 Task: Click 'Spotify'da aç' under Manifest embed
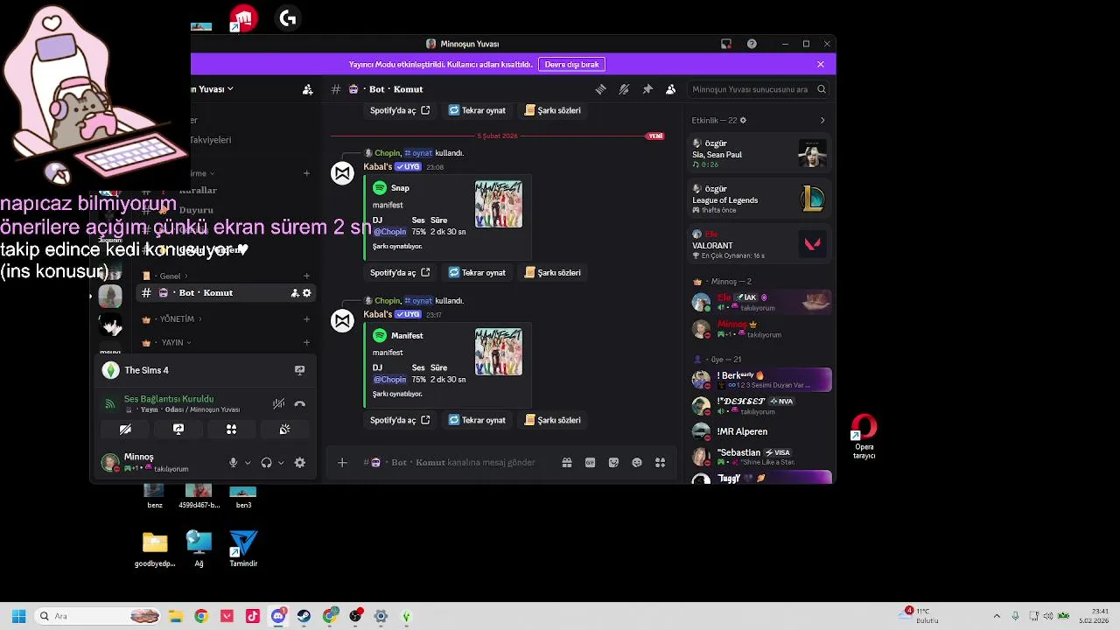(x=400, y=420)
